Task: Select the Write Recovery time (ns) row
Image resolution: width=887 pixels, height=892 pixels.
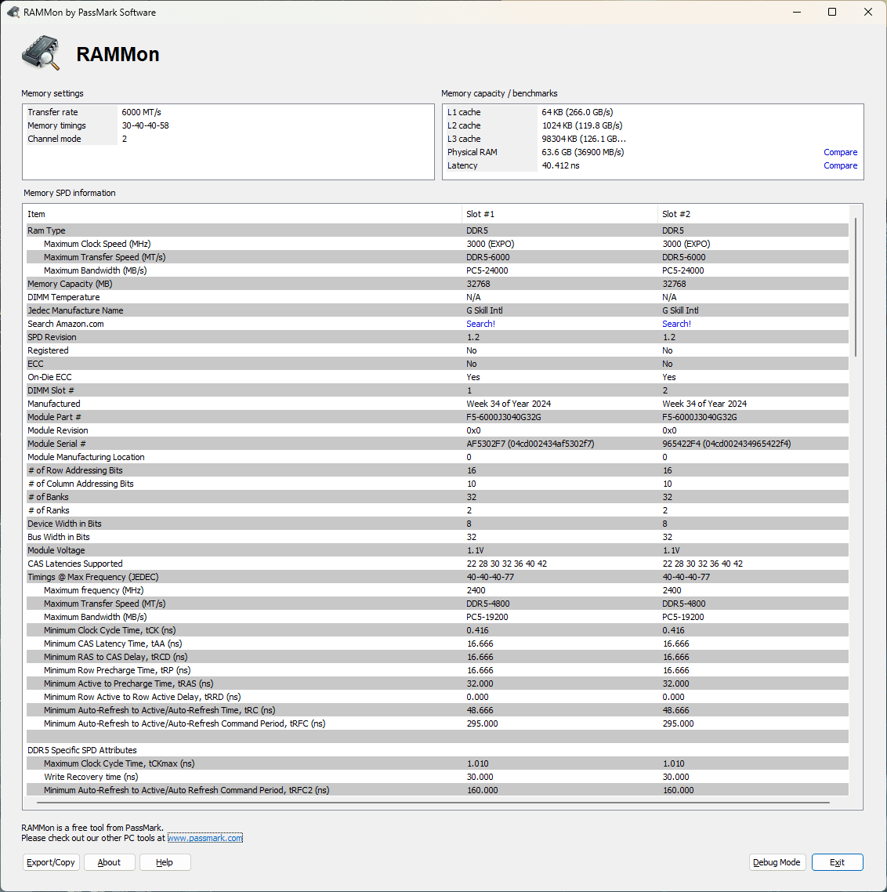Action: tap(437, 777)
